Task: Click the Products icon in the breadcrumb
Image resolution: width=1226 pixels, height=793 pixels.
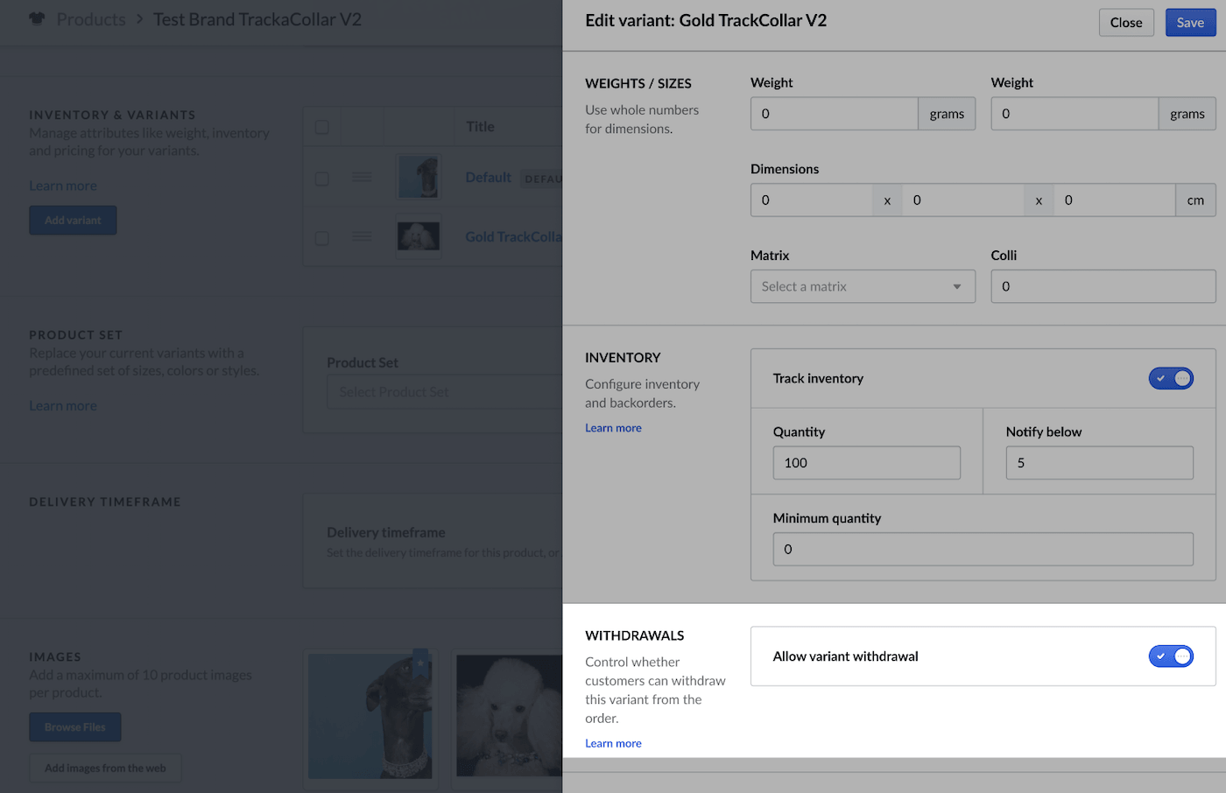Action: pos(37,19)
